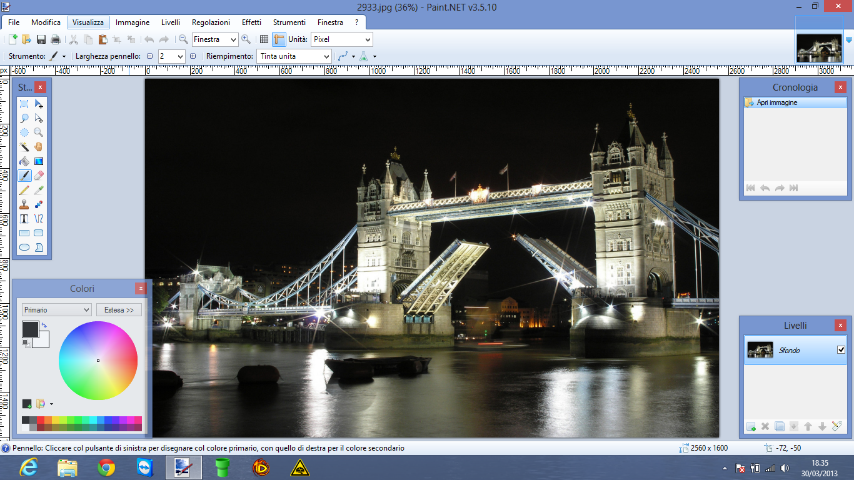
Task: Select the Move Selection tool
Action: click(x=39, y=119)
